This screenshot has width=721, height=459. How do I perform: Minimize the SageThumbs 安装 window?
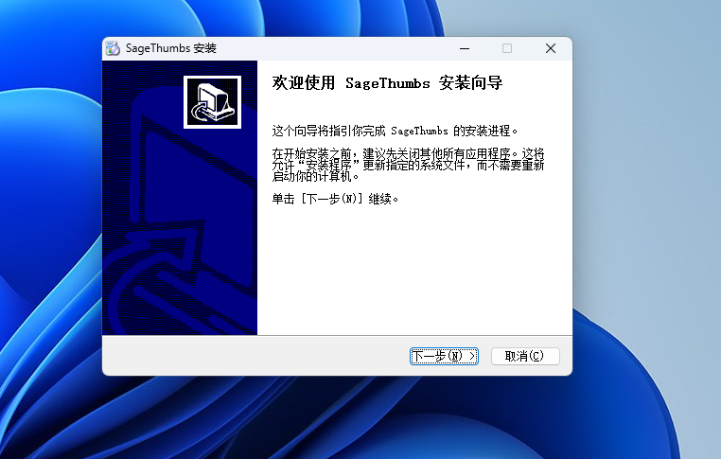[465, 48]
